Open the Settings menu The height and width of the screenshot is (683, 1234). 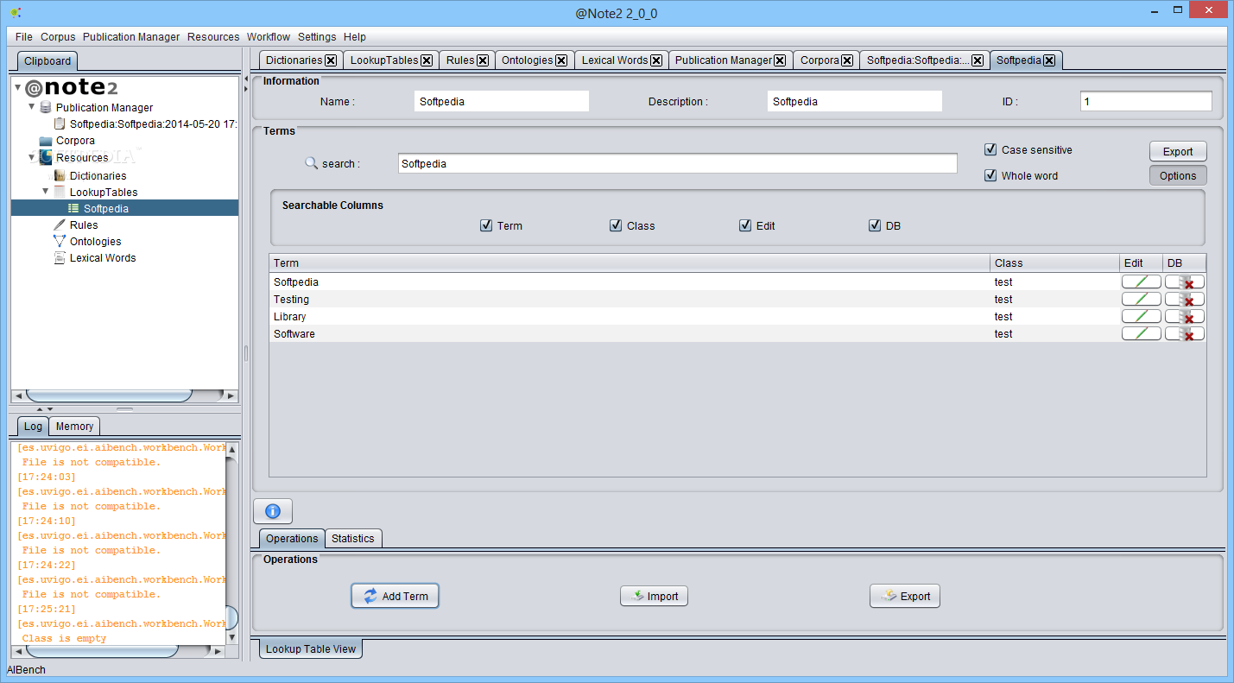click(317, 37)
